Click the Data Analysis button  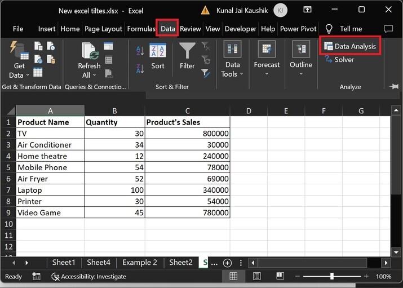[x=350, y=46]
